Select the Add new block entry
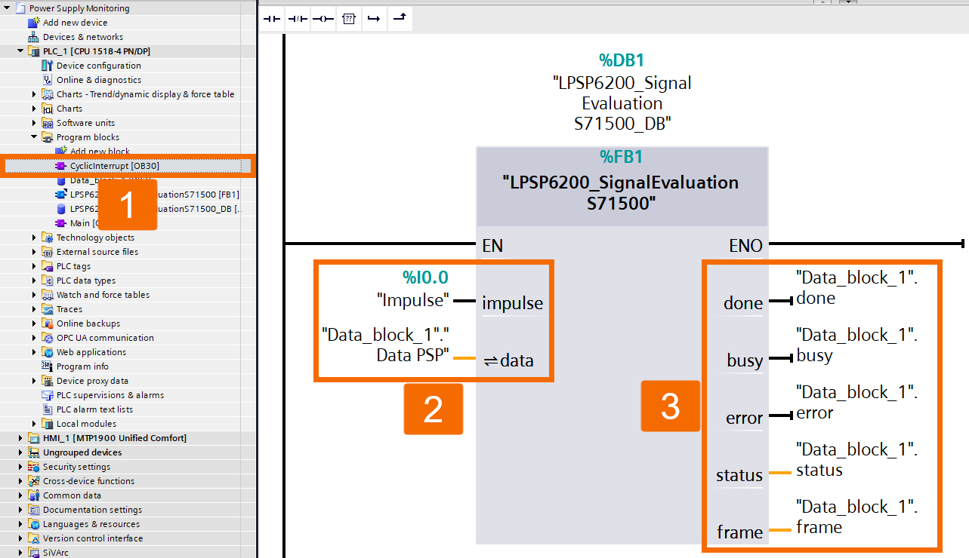This screenshot has width=969, height=558. 100,152
